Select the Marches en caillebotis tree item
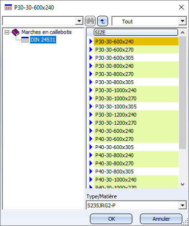This screenshot has width=189, height=226. tap(47, 32)
